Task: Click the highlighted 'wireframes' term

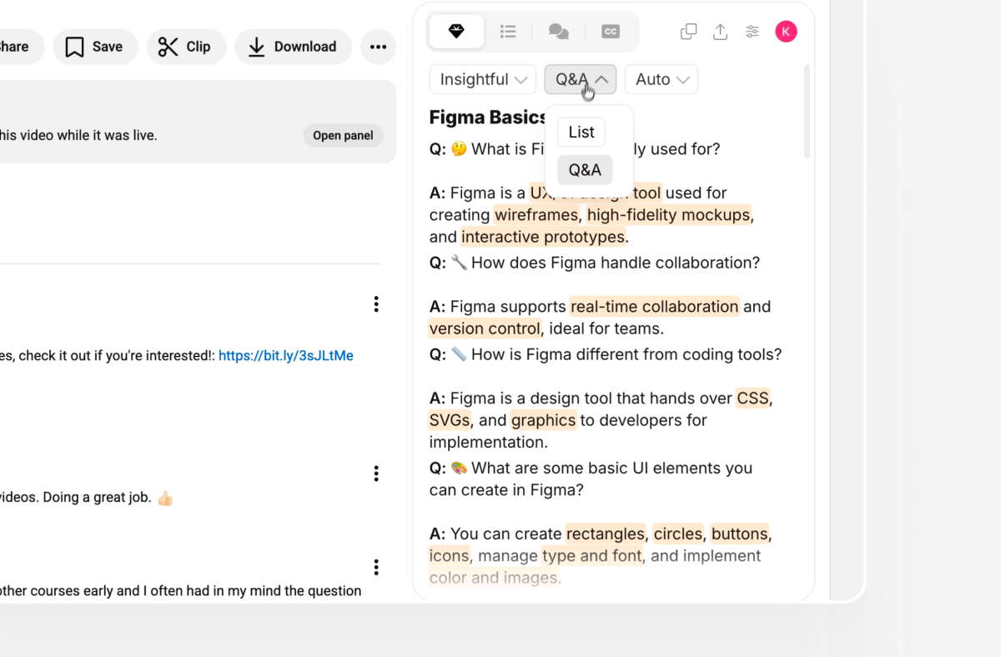Action: coord(536,215)
